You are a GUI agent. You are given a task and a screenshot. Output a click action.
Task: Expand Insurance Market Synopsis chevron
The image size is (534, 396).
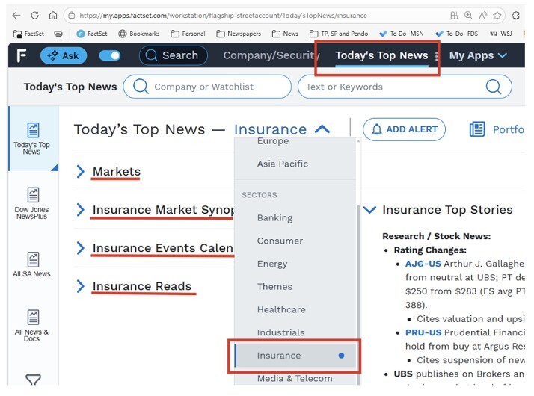(80, 209)
